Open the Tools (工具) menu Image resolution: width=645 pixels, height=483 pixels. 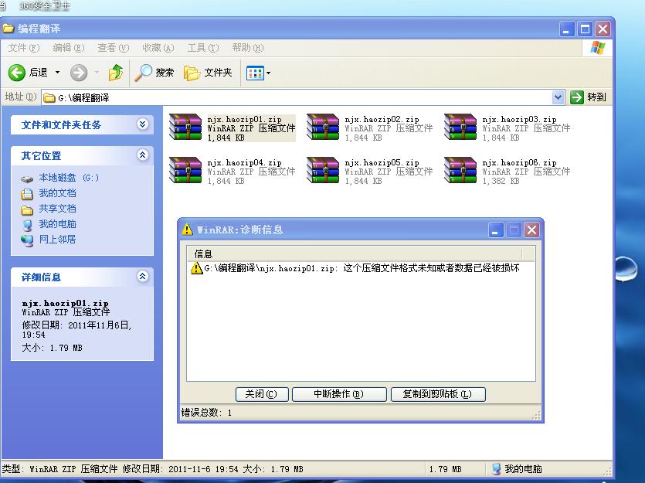(202, 48)
